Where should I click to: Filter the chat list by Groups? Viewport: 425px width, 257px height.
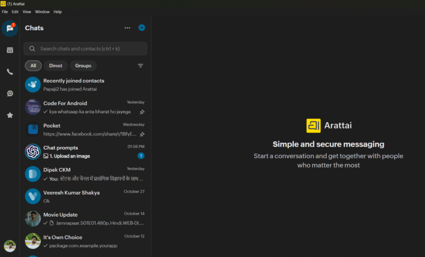[x=83, y=66]
